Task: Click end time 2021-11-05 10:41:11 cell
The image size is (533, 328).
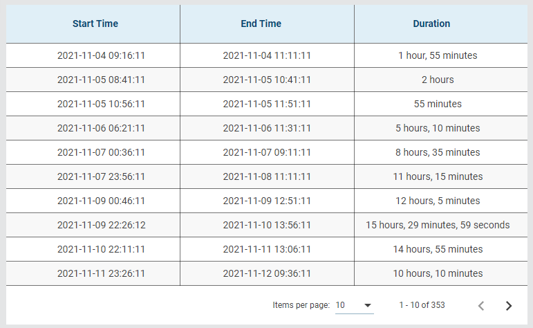Action: click(x=267, y=80)
